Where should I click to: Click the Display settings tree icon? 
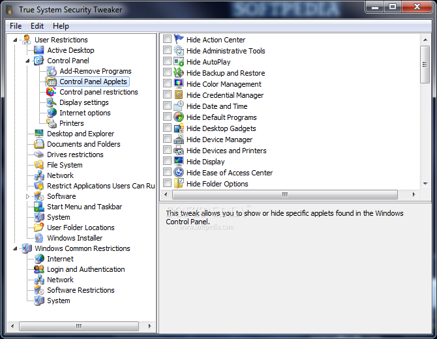coord(52,102)
